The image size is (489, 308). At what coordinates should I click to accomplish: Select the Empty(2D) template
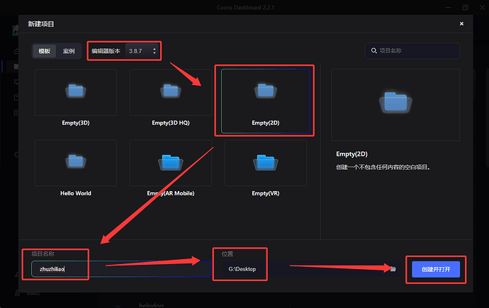265,101
